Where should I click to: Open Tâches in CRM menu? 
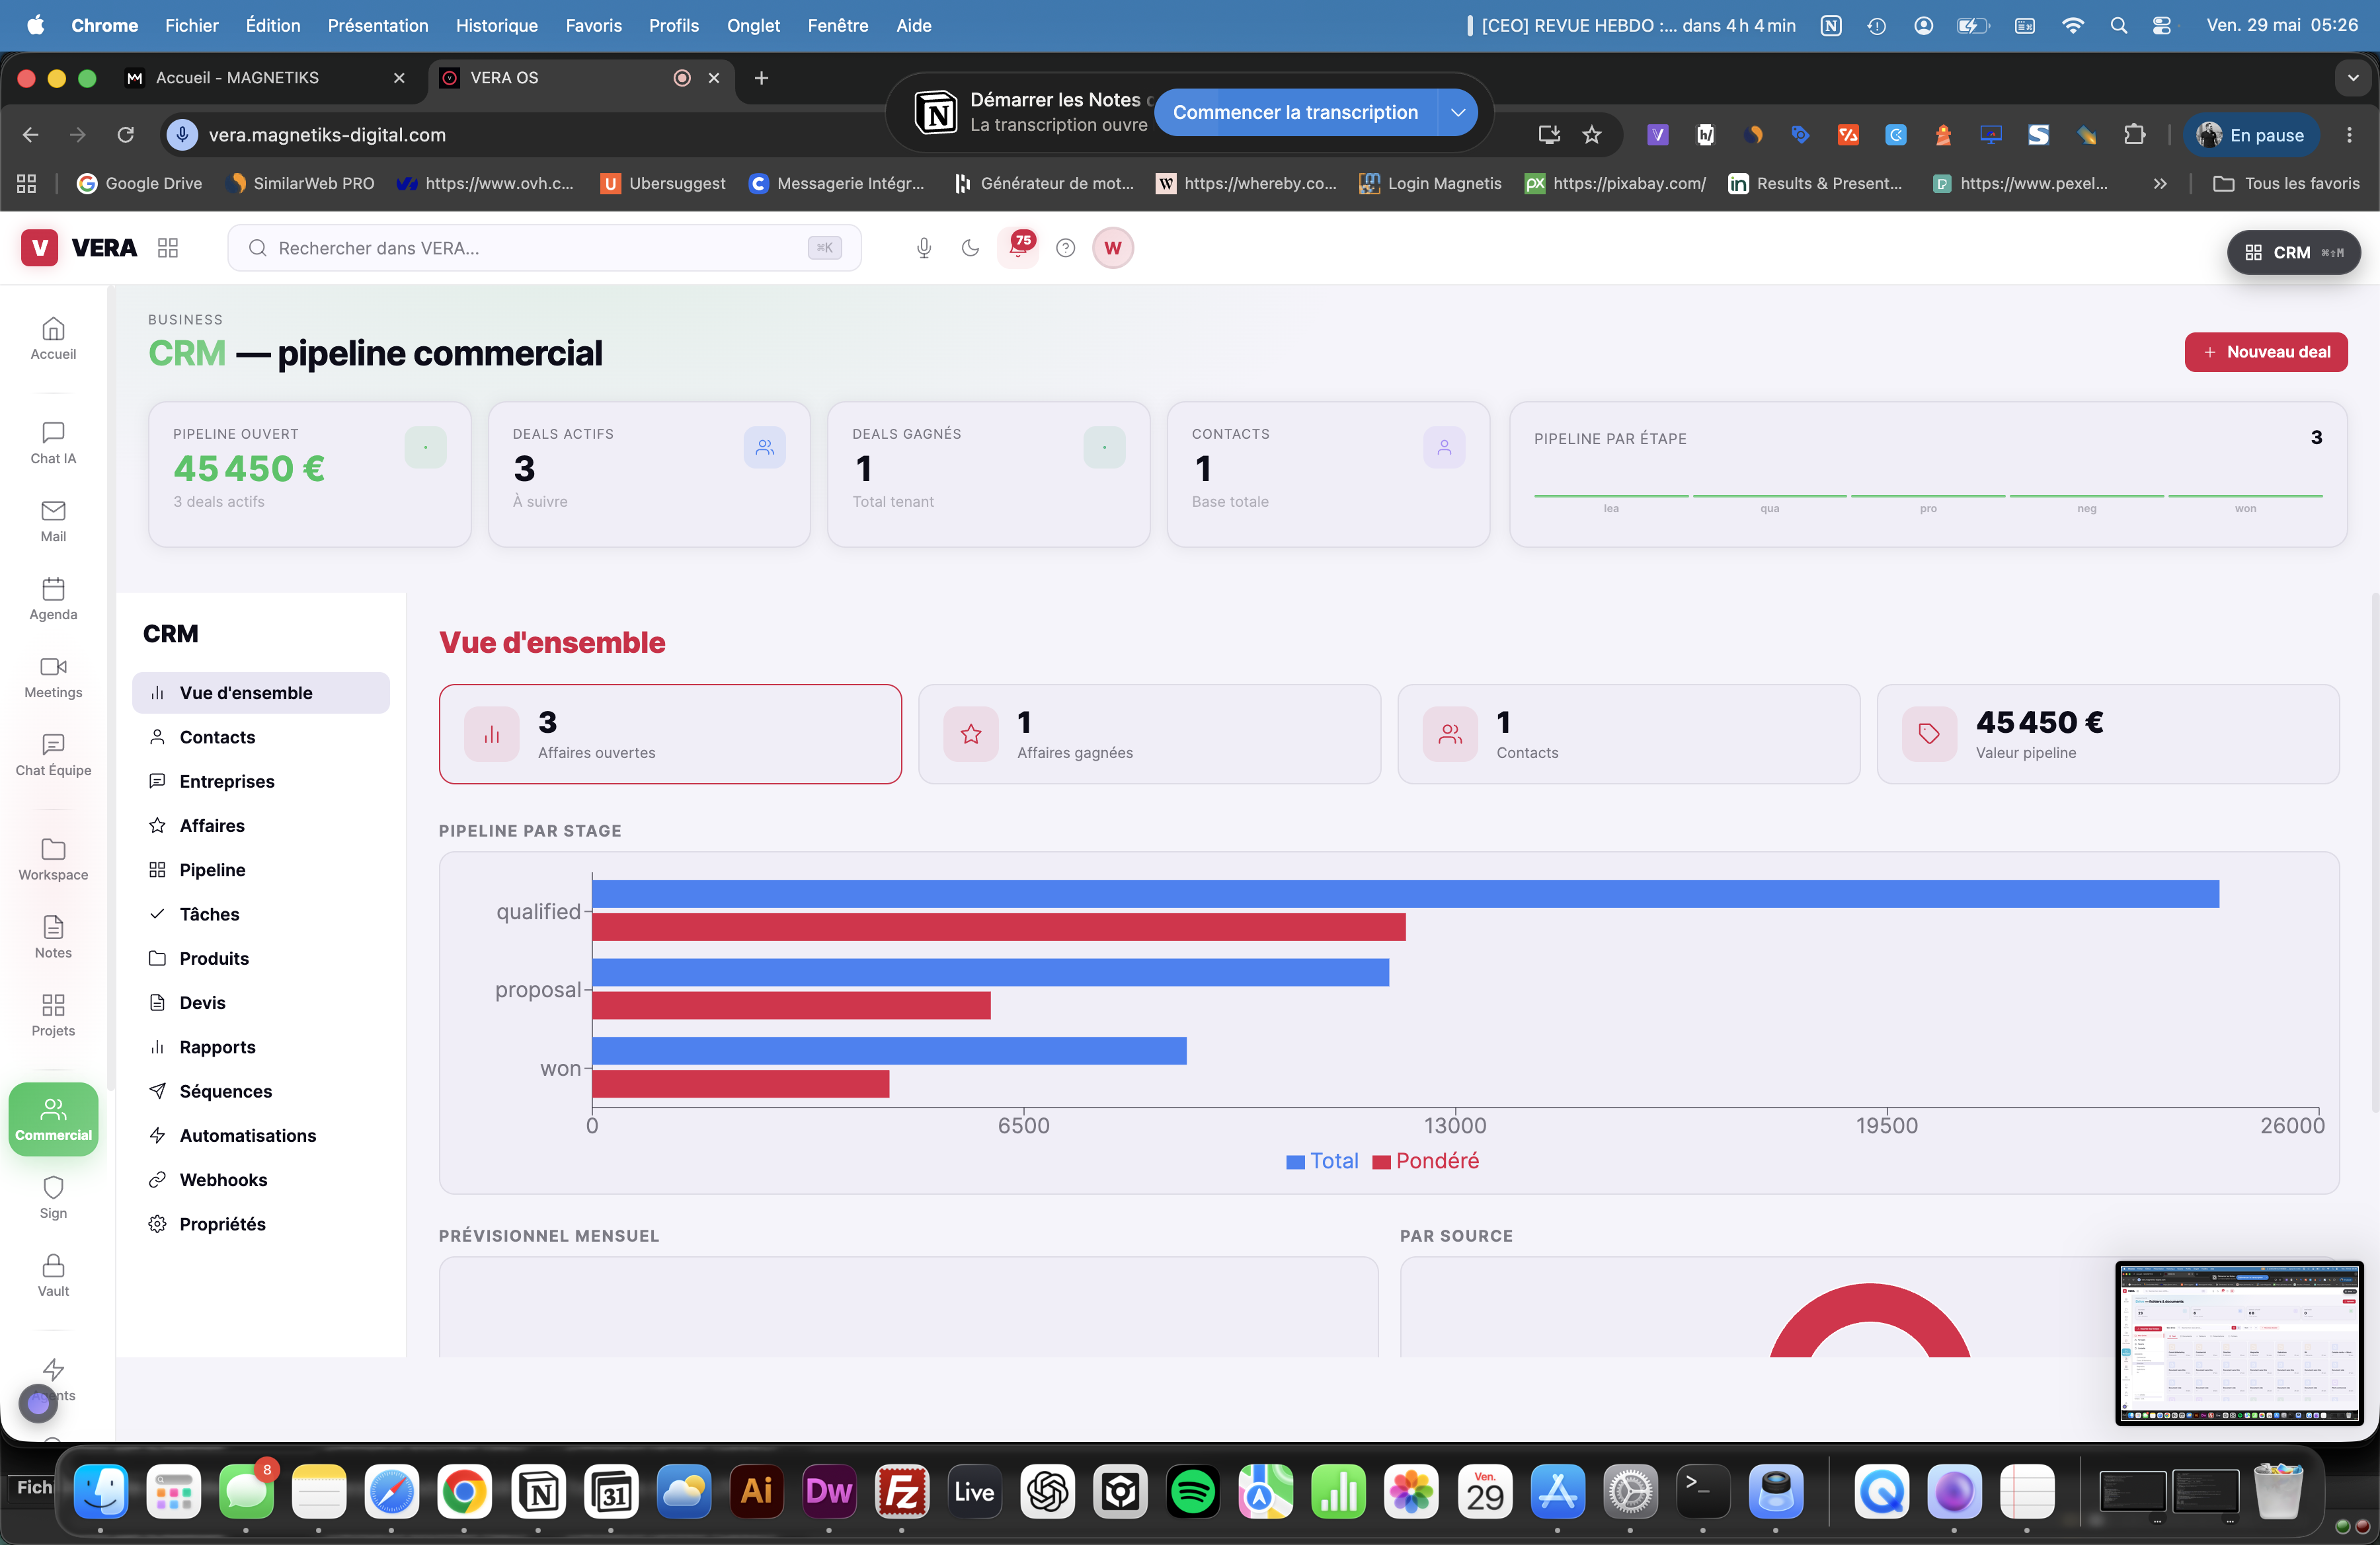click(x=260, y=913)
